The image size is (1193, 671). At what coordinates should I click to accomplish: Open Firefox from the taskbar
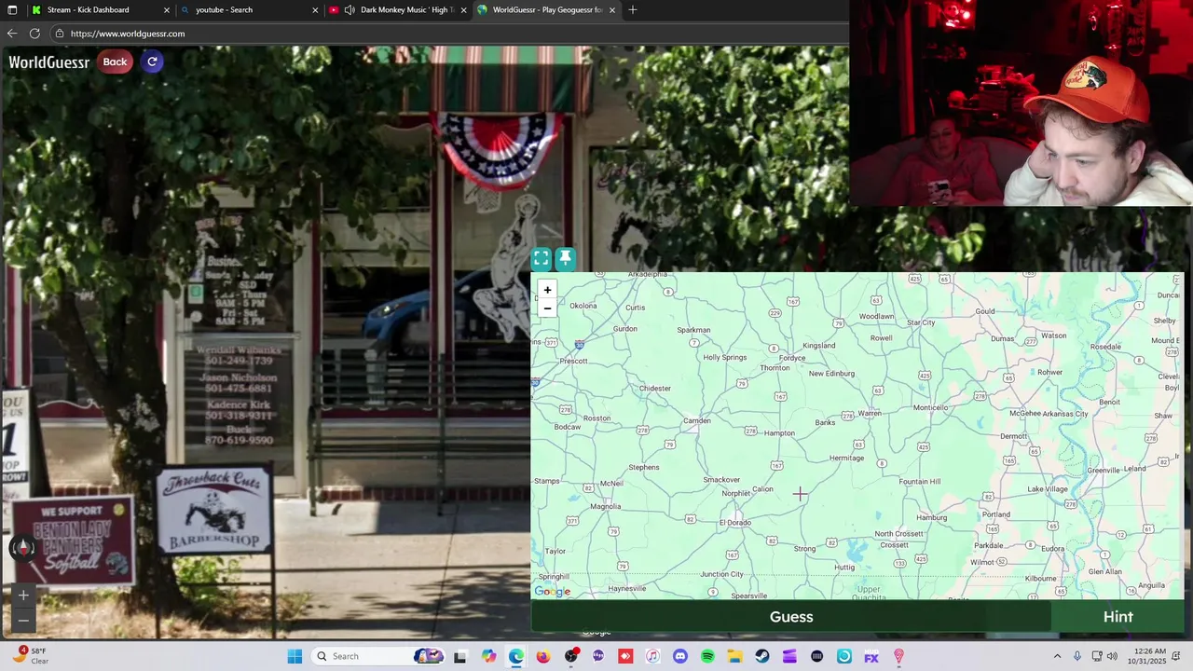tap(543, 656)
